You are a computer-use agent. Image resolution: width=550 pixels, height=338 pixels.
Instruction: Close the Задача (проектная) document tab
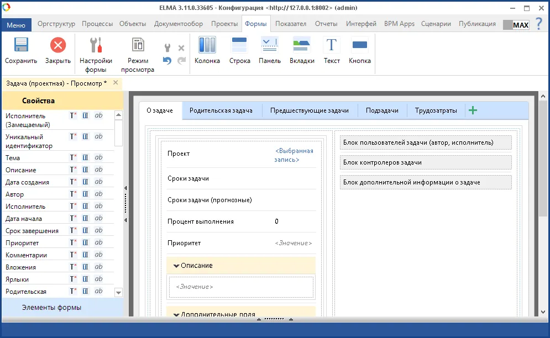(x=116, y=83)
